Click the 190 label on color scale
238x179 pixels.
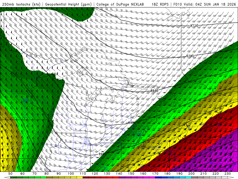pyautogui.click(x=179, y=174)
